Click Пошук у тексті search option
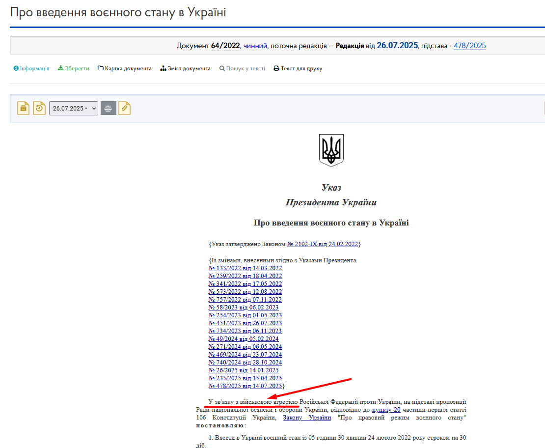Image resolution: width=545 pixels, height=448 pixels. (x=242, y=69)
